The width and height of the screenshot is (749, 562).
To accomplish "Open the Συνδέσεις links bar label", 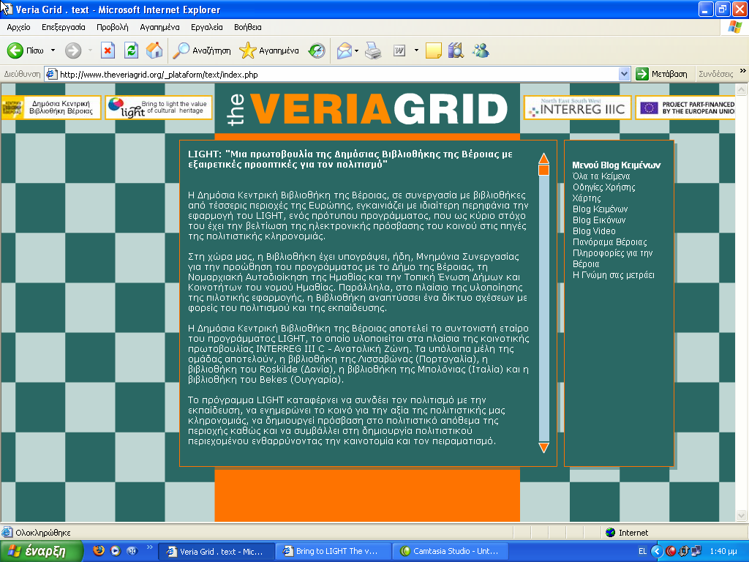I will [x=715, y=74].
